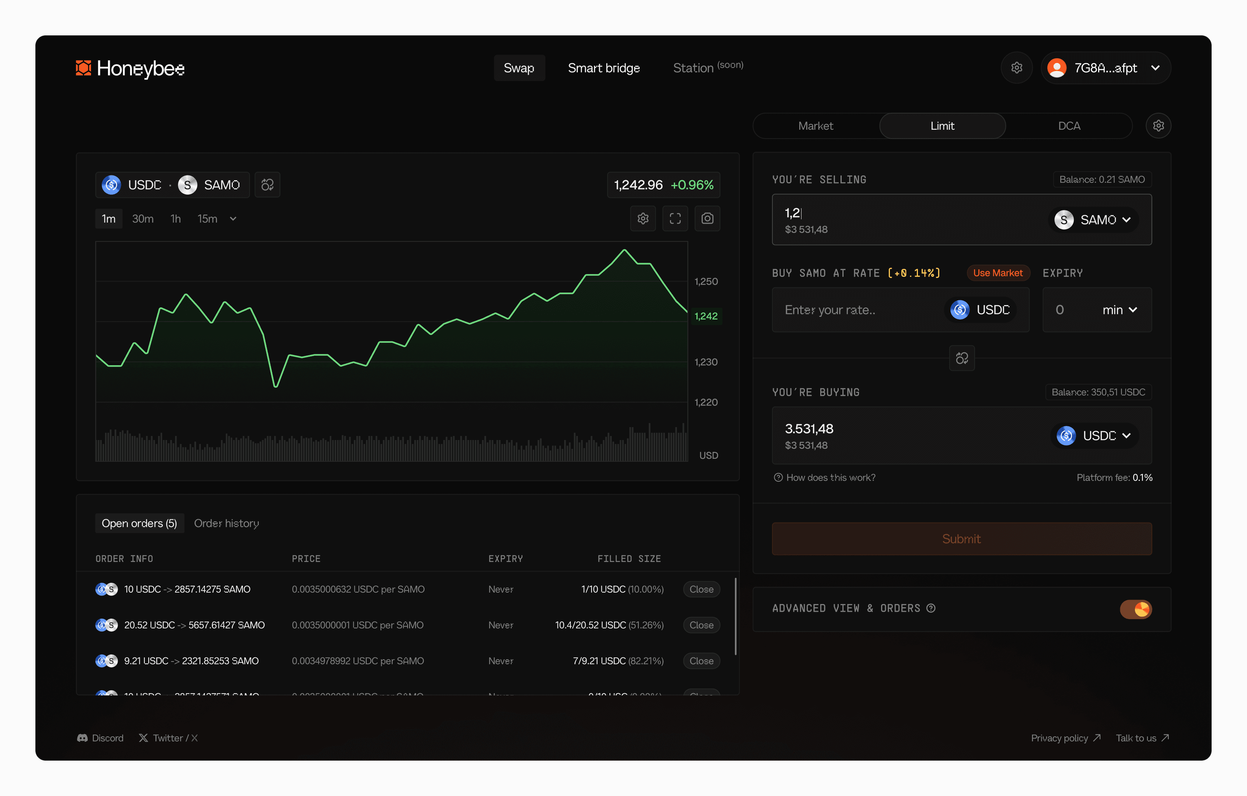The width and height of the screenshot is (1247, 796).
Task: Click help icon next to Advanced View
Action: coord(931,608)
